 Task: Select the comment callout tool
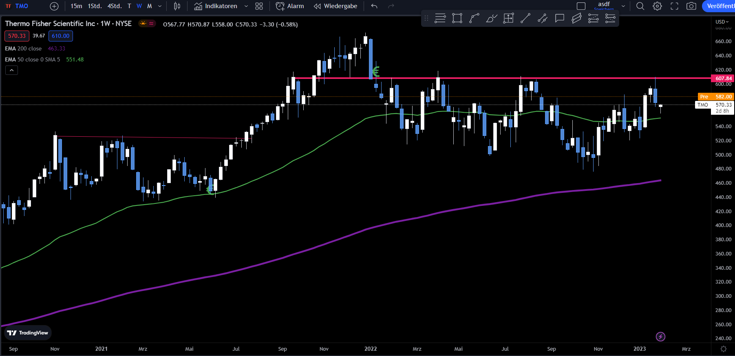click(x=559, y=18)
